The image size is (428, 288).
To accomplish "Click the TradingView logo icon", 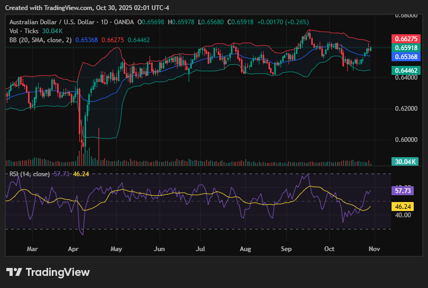I will [x=14, y=272].
